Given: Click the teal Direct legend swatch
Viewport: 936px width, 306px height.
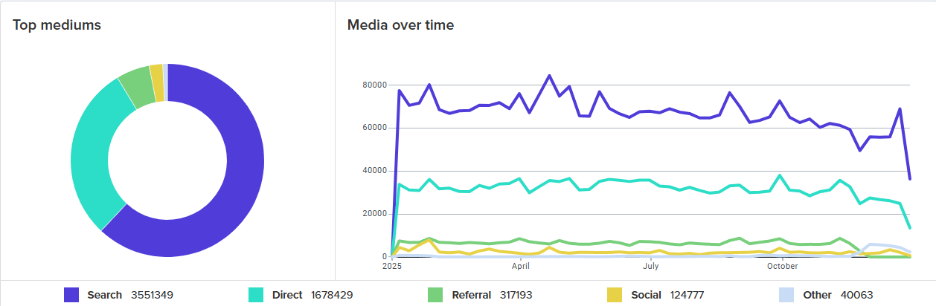Looking at the screenshot, I should pos(256,295).
